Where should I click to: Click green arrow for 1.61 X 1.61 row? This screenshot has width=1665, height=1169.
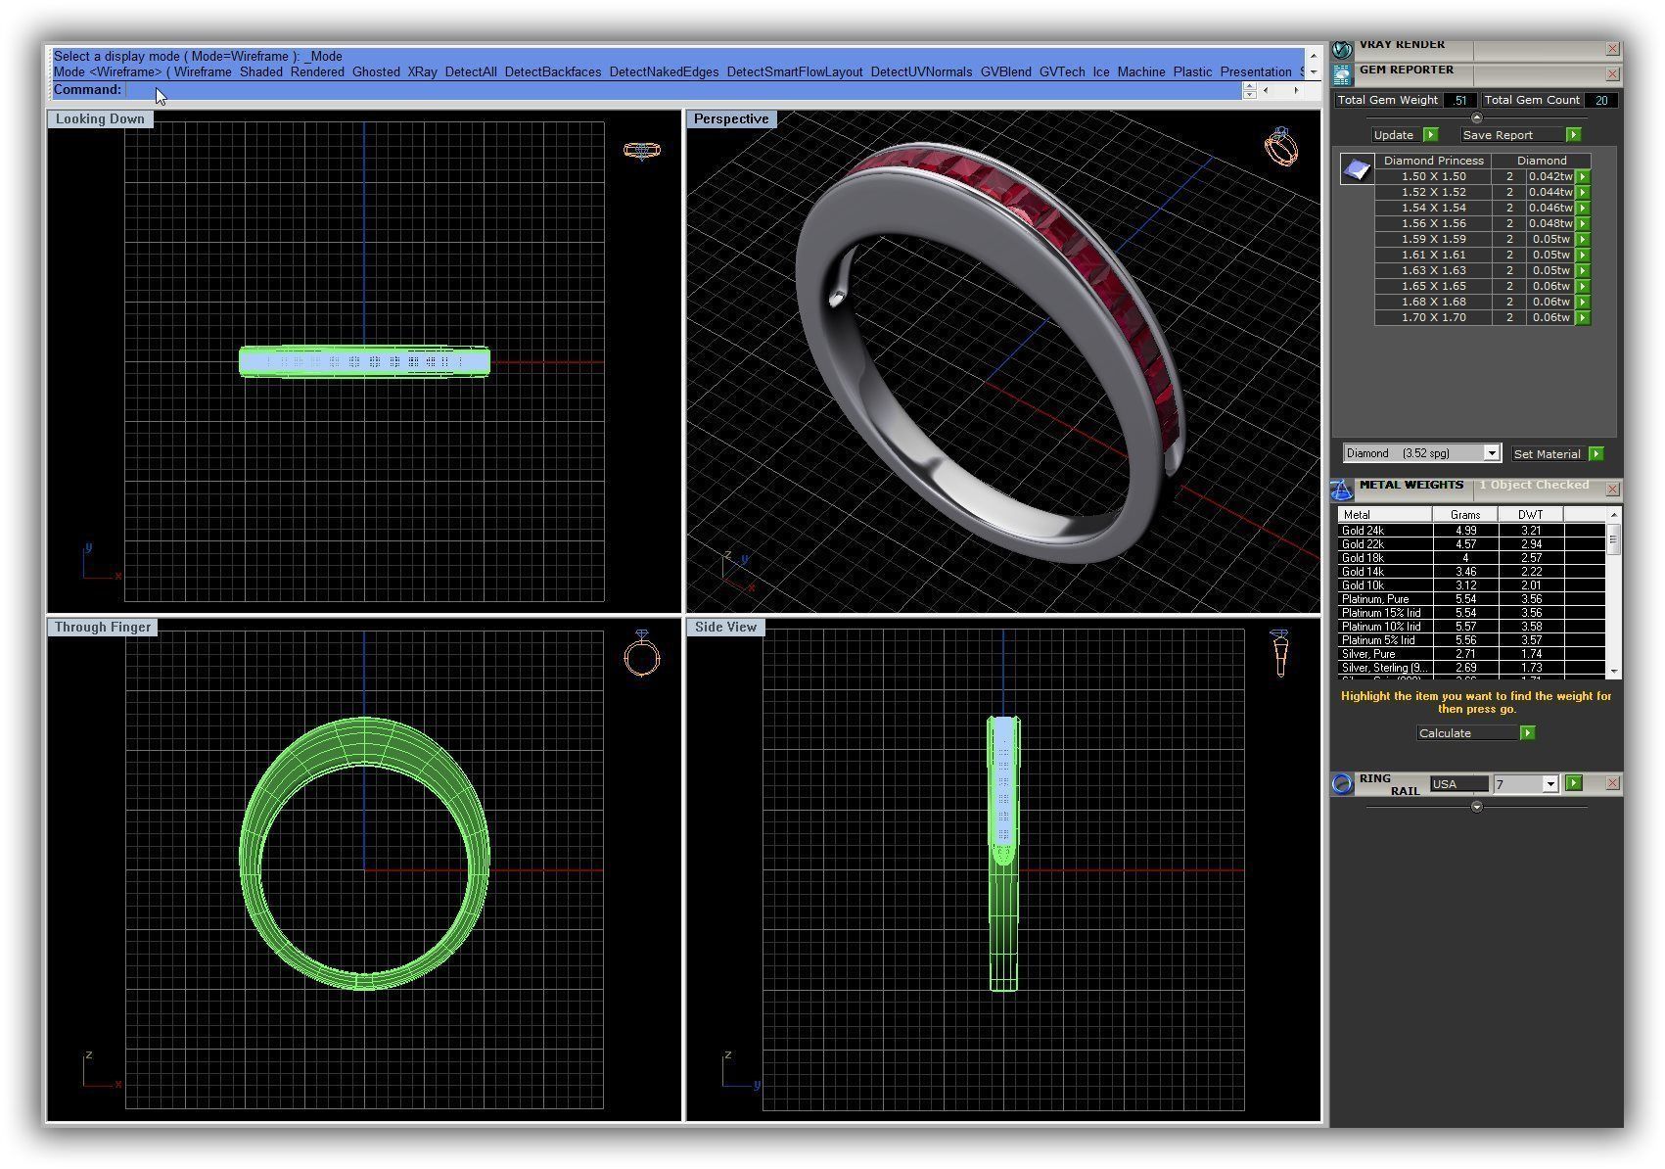[1583, 256]
